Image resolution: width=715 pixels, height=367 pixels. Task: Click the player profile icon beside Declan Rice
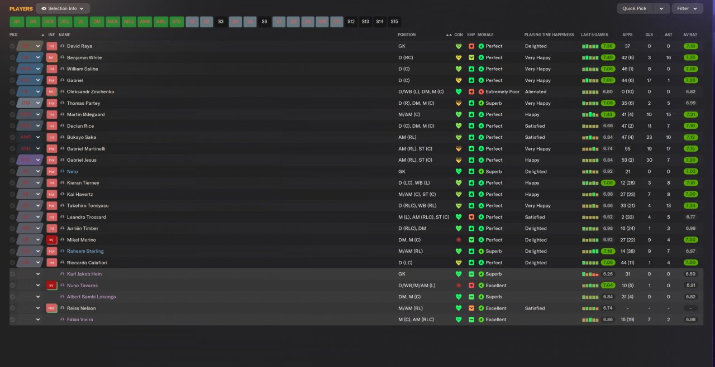63,126
